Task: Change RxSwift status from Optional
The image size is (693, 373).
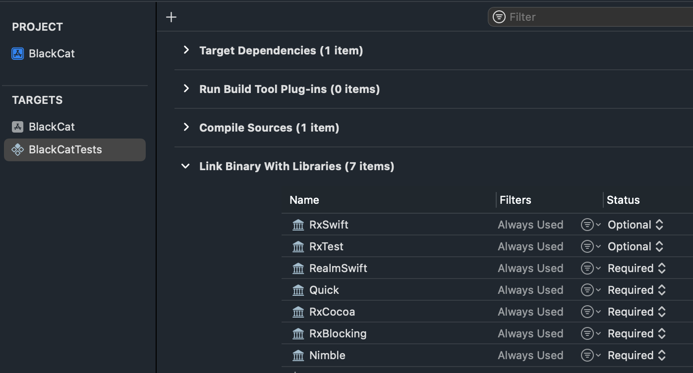Action: point(635,225)
